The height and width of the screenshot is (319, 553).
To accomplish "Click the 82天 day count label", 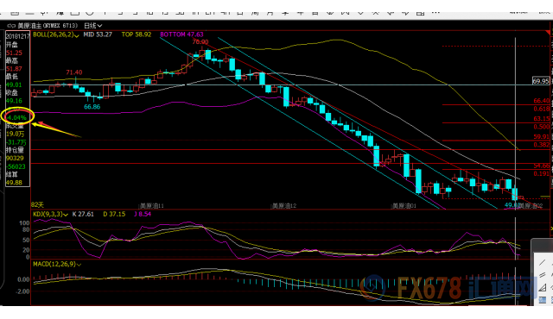I will pos(38,204).
